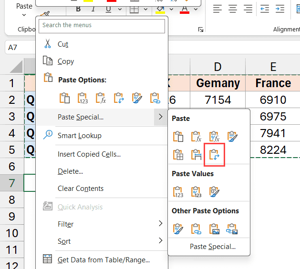
Task: Choose Keep Source Formatting paste icon
Action: point(232,137)
